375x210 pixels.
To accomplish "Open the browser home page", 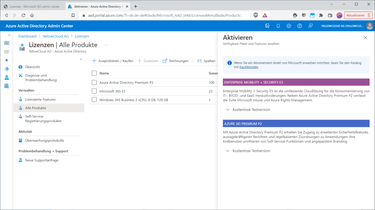I will [x=32, y=15].
